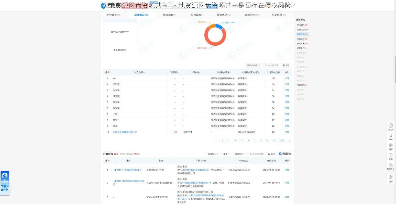Open case (2024)沪0115民初52992号 link
The width and height of the screenshot is (396, 204).
pyautogui.click(x=127, y=170)
